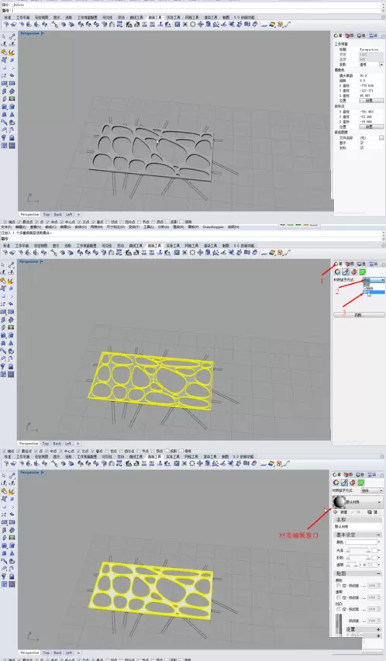Click texture mapping icon in middle window panel
This screenshot has width=386, height=661.
point(354,272)
